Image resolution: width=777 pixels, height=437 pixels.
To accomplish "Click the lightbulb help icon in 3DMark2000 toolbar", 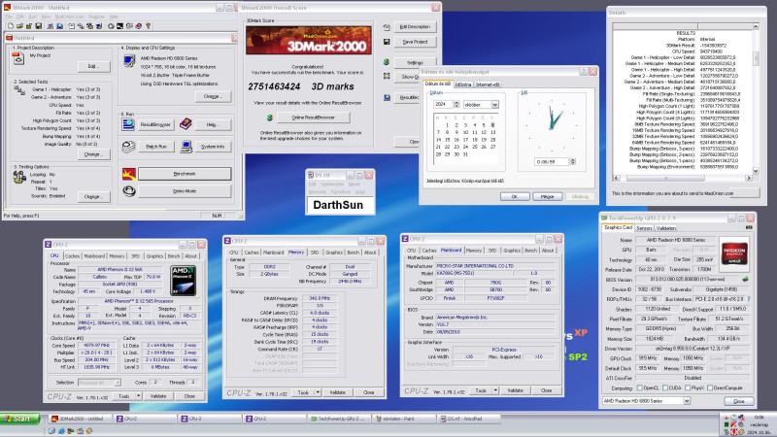I will tap(148, 26).
